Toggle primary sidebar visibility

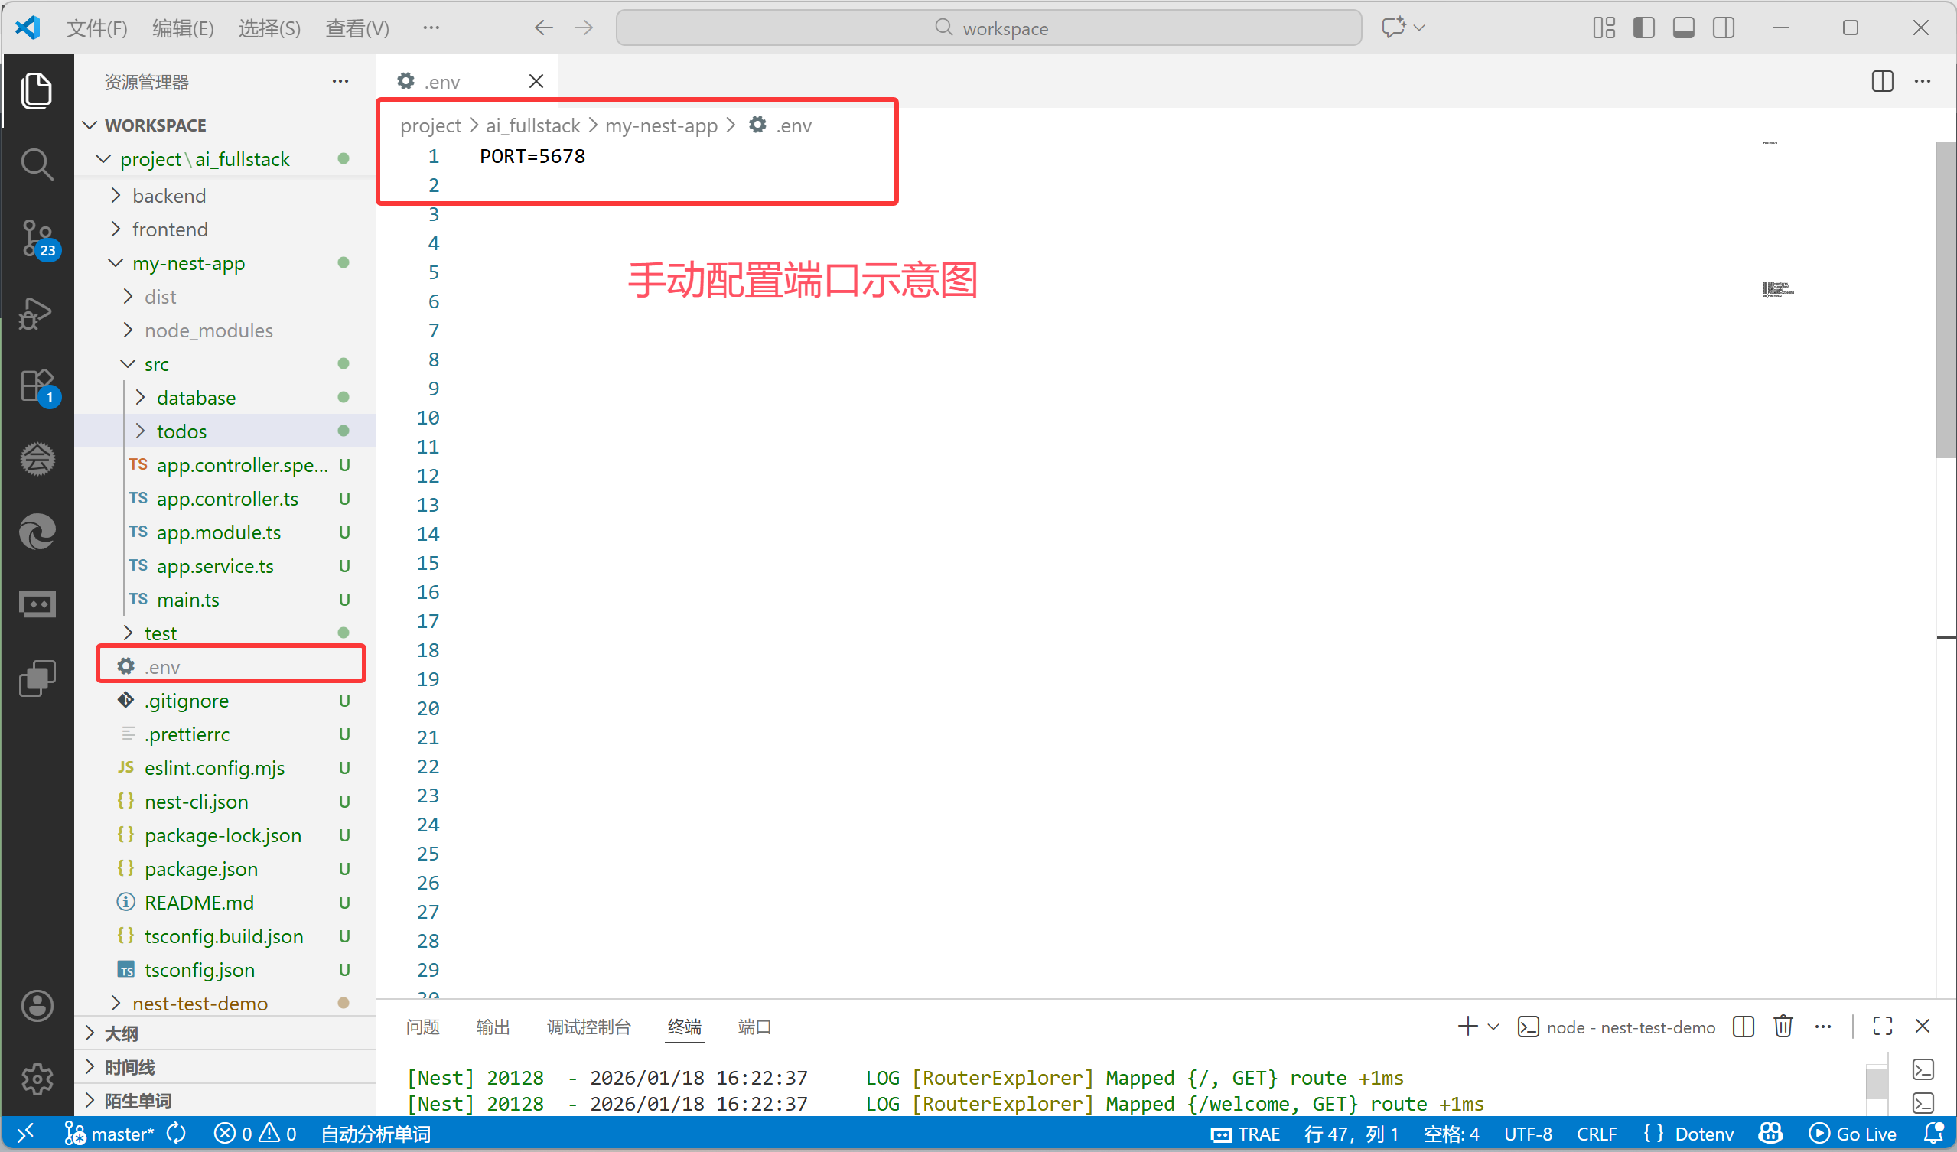pos(1643,28)
